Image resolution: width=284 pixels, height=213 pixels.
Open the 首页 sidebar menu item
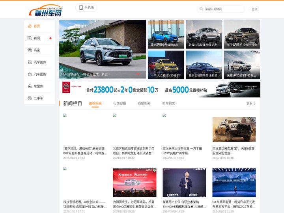[39, 26]
